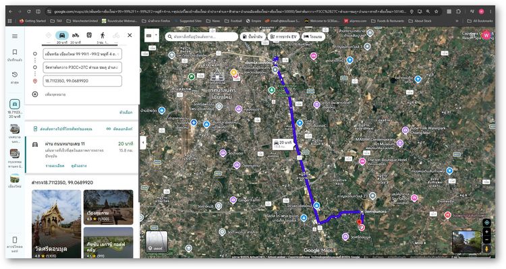Edit the 18.7112350, 99.0689920 destination field
The image size is (506, 269).
pyautogui.click(x=82, y=81)
